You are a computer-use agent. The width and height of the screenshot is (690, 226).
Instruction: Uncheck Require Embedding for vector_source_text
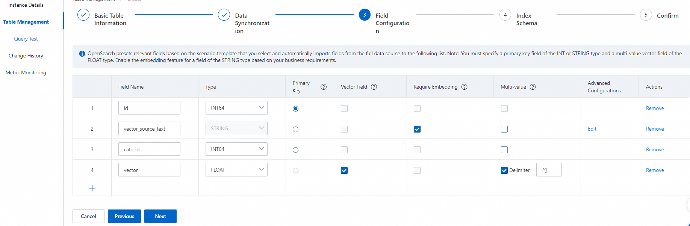coord(417,129)
